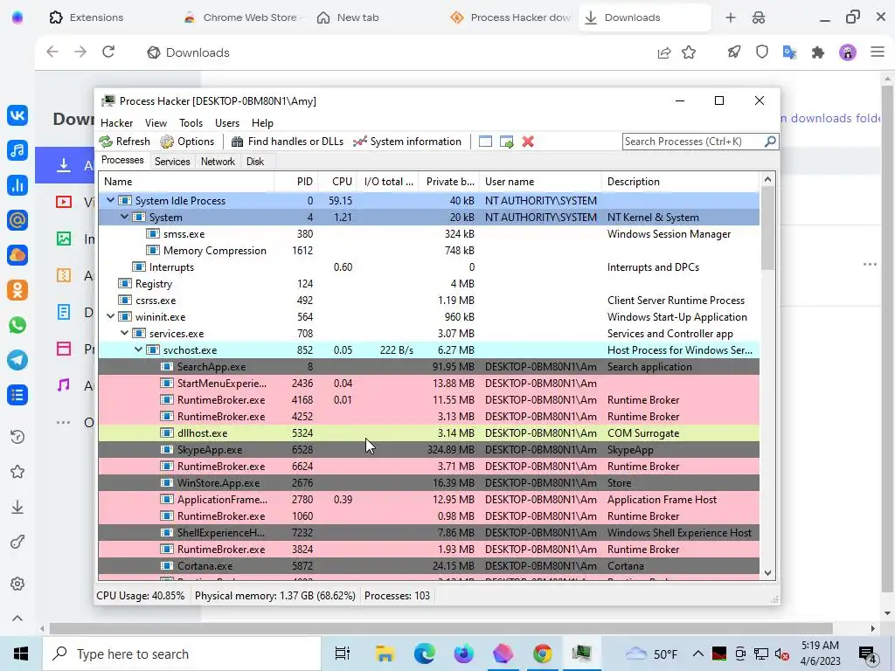The width and height of the screenshot is (895, 671).
Task: Click the find window icon in toolbar
Action: (485, 142)
